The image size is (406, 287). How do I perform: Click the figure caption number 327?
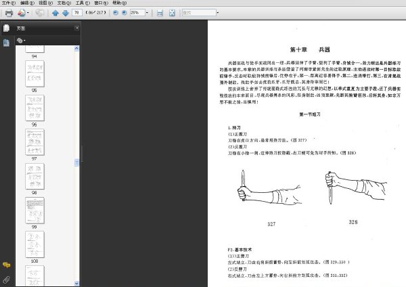(x=271, y=224)
